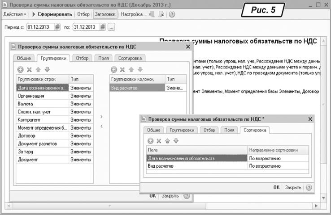Click move-up arrow above Группировки колонок list
The height and width of the screenshot is (215, 331).
(131, 69)
